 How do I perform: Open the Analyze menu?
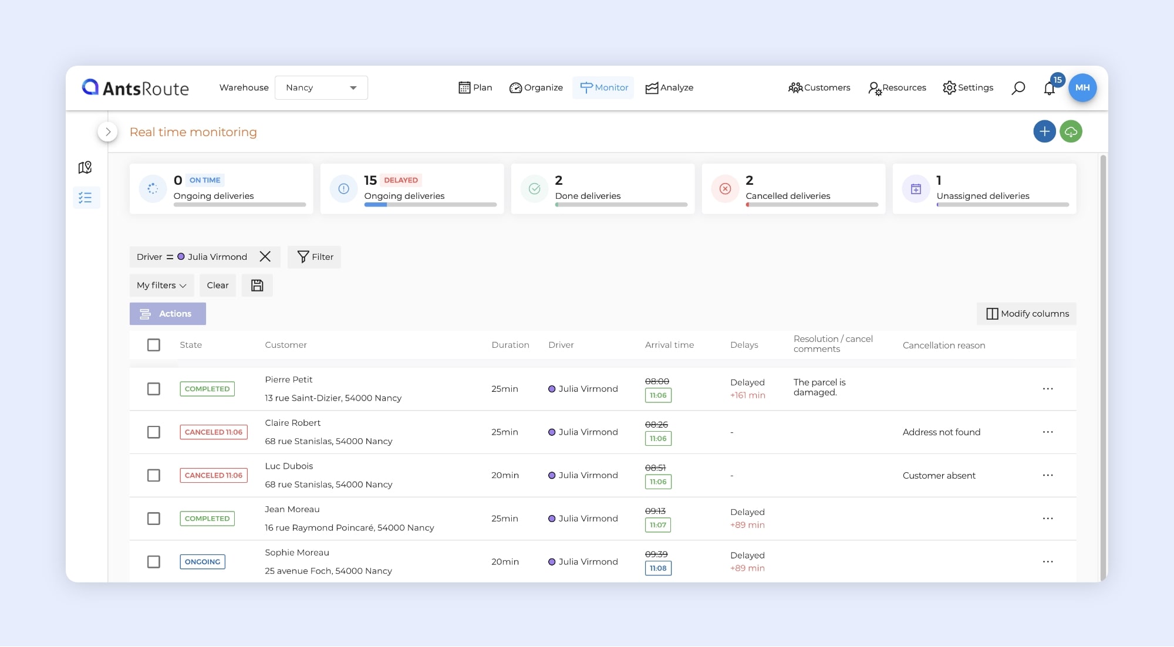click(669, 88)
